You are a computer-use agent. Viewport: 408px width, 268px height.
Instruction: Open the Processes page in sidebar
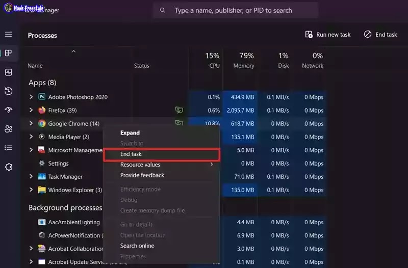tap(8, 53)
